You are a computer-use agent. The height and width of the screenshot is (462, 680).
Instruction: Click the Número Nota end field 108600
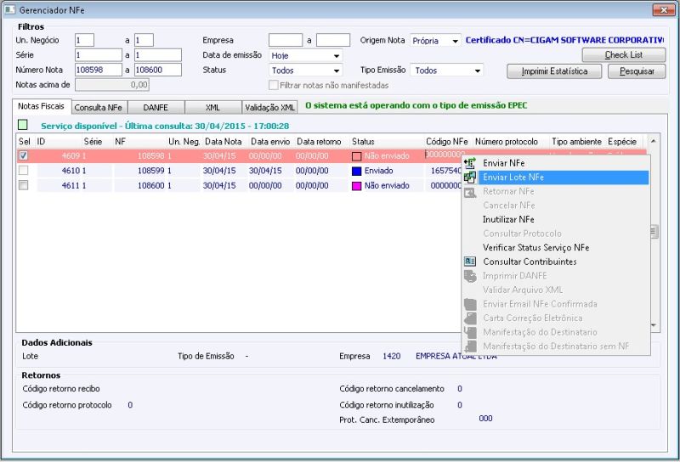pos(158,70)
